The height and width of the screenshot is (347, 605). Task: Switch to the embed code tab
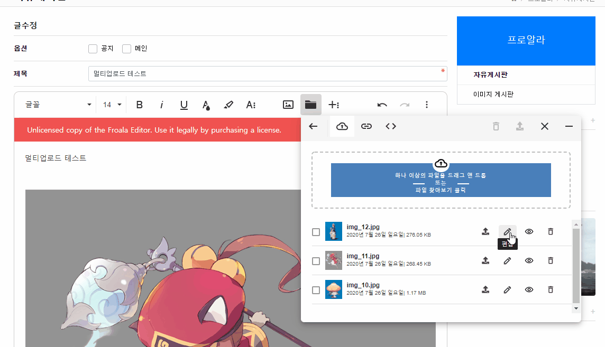pos(391,126)
